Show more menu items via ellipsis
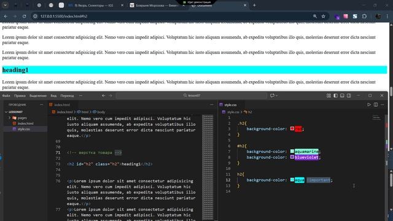393x221 pixels. 80,96
